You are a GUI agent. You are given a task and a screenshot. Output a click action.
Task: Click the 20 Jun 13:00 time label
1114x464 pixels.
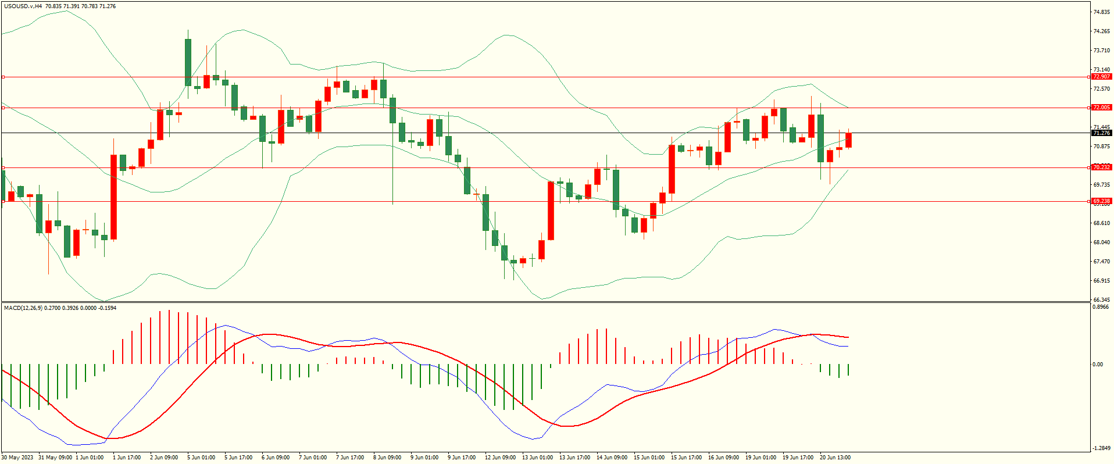tap(835, 458)
